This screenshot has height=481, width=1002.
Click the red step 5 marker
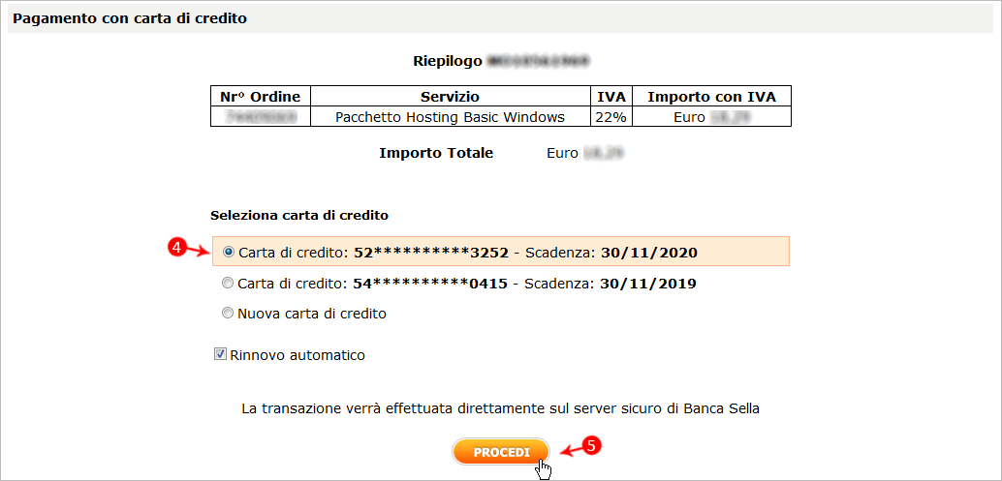click(x=593, y=444)
